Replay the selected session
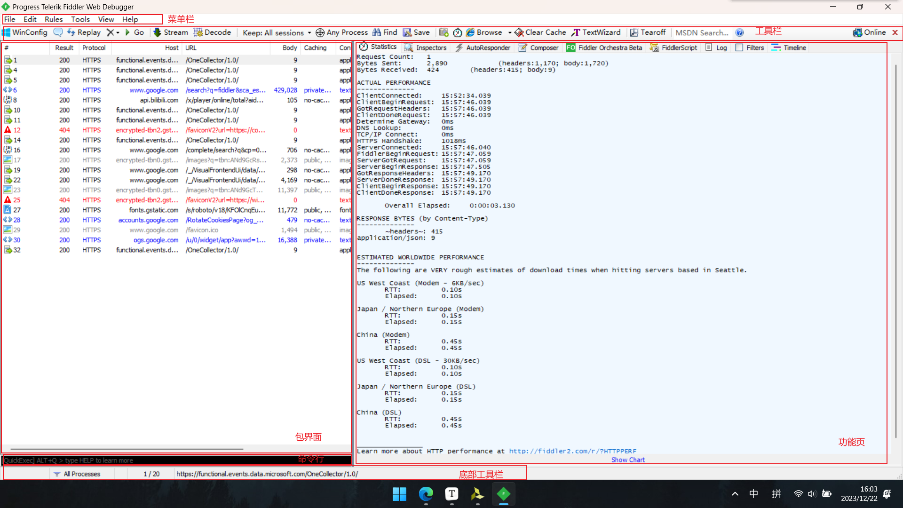Viewport: 903px width, 508px height. pyautogui.click(x=84, y=32)
